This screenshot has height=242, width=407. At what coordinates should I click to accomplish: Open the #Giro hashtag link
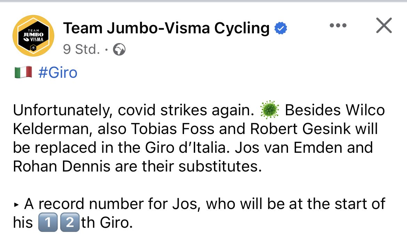[x=58, y=73]
